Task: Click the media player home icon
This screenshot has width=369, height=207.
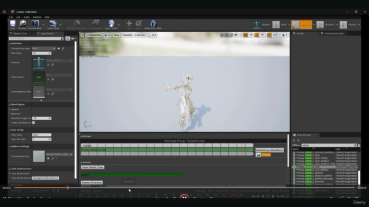Action: (x=4, y=11)
